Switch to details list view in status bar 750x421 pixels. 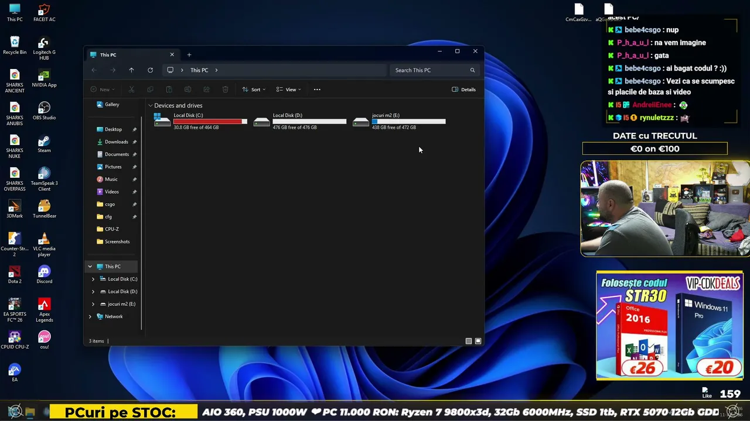468,341
